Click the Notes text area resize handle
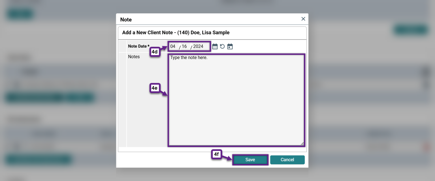Screen dimensions: 435x181 302,143
